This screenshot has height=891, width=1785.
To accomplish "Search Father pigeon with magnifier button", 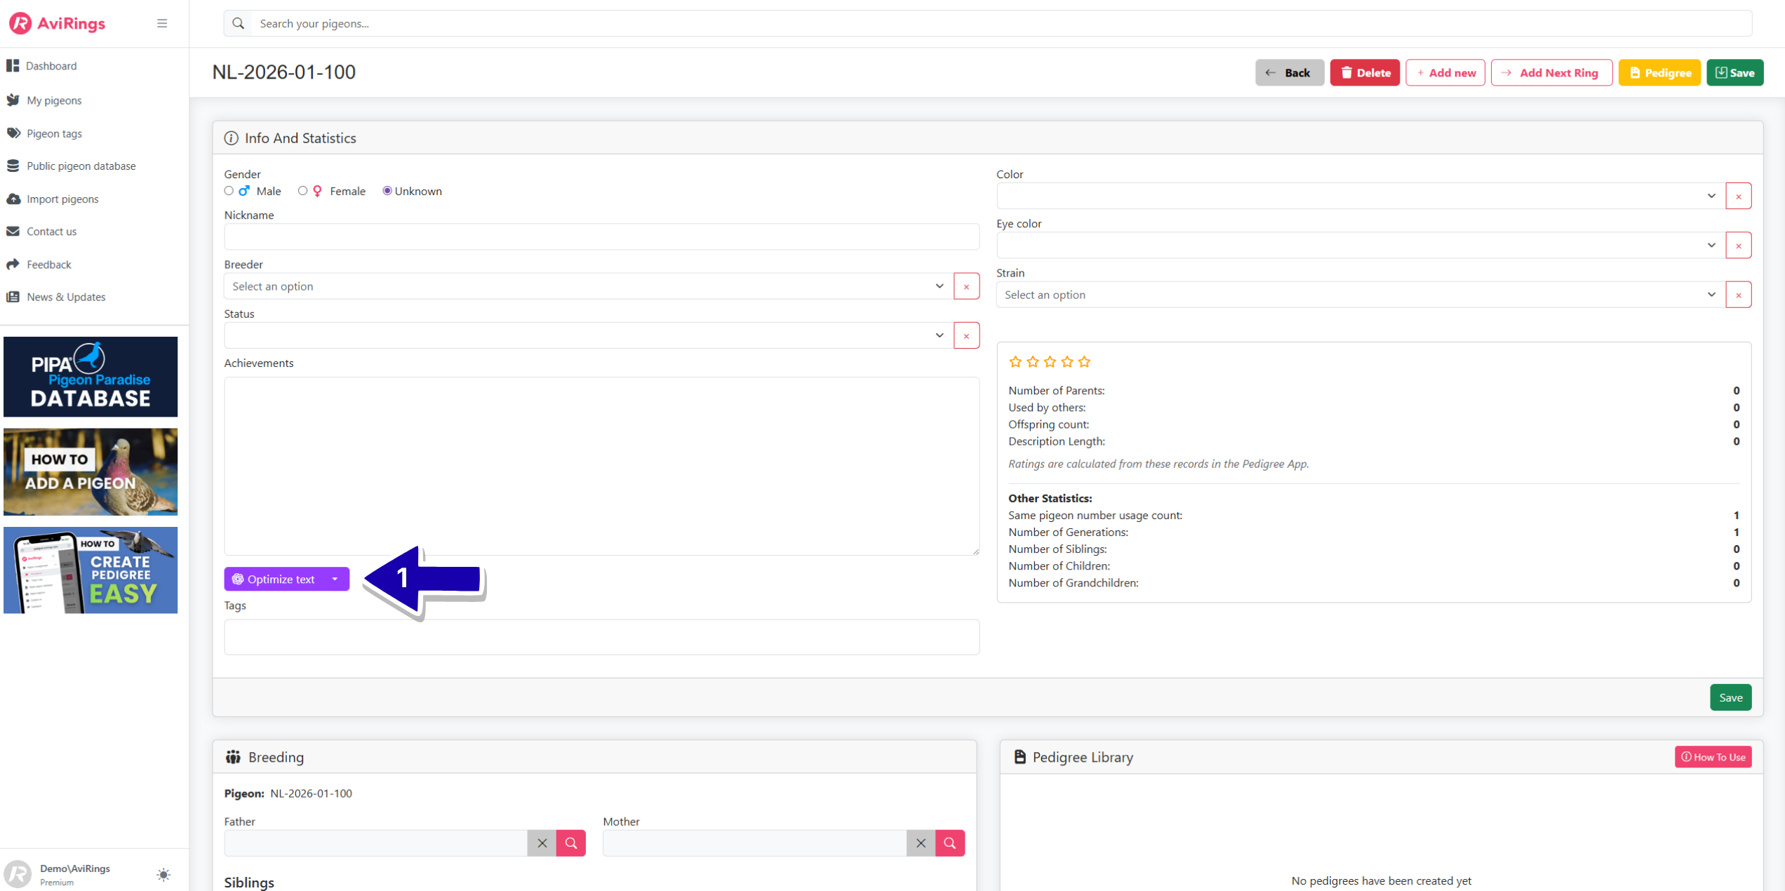I will coord(570,843).
